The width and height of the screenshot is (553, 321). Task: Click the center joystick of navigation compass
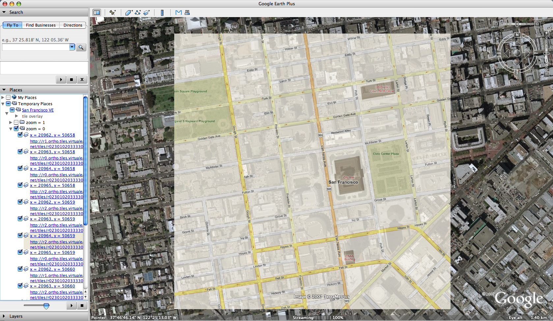(x=517, y=53)
